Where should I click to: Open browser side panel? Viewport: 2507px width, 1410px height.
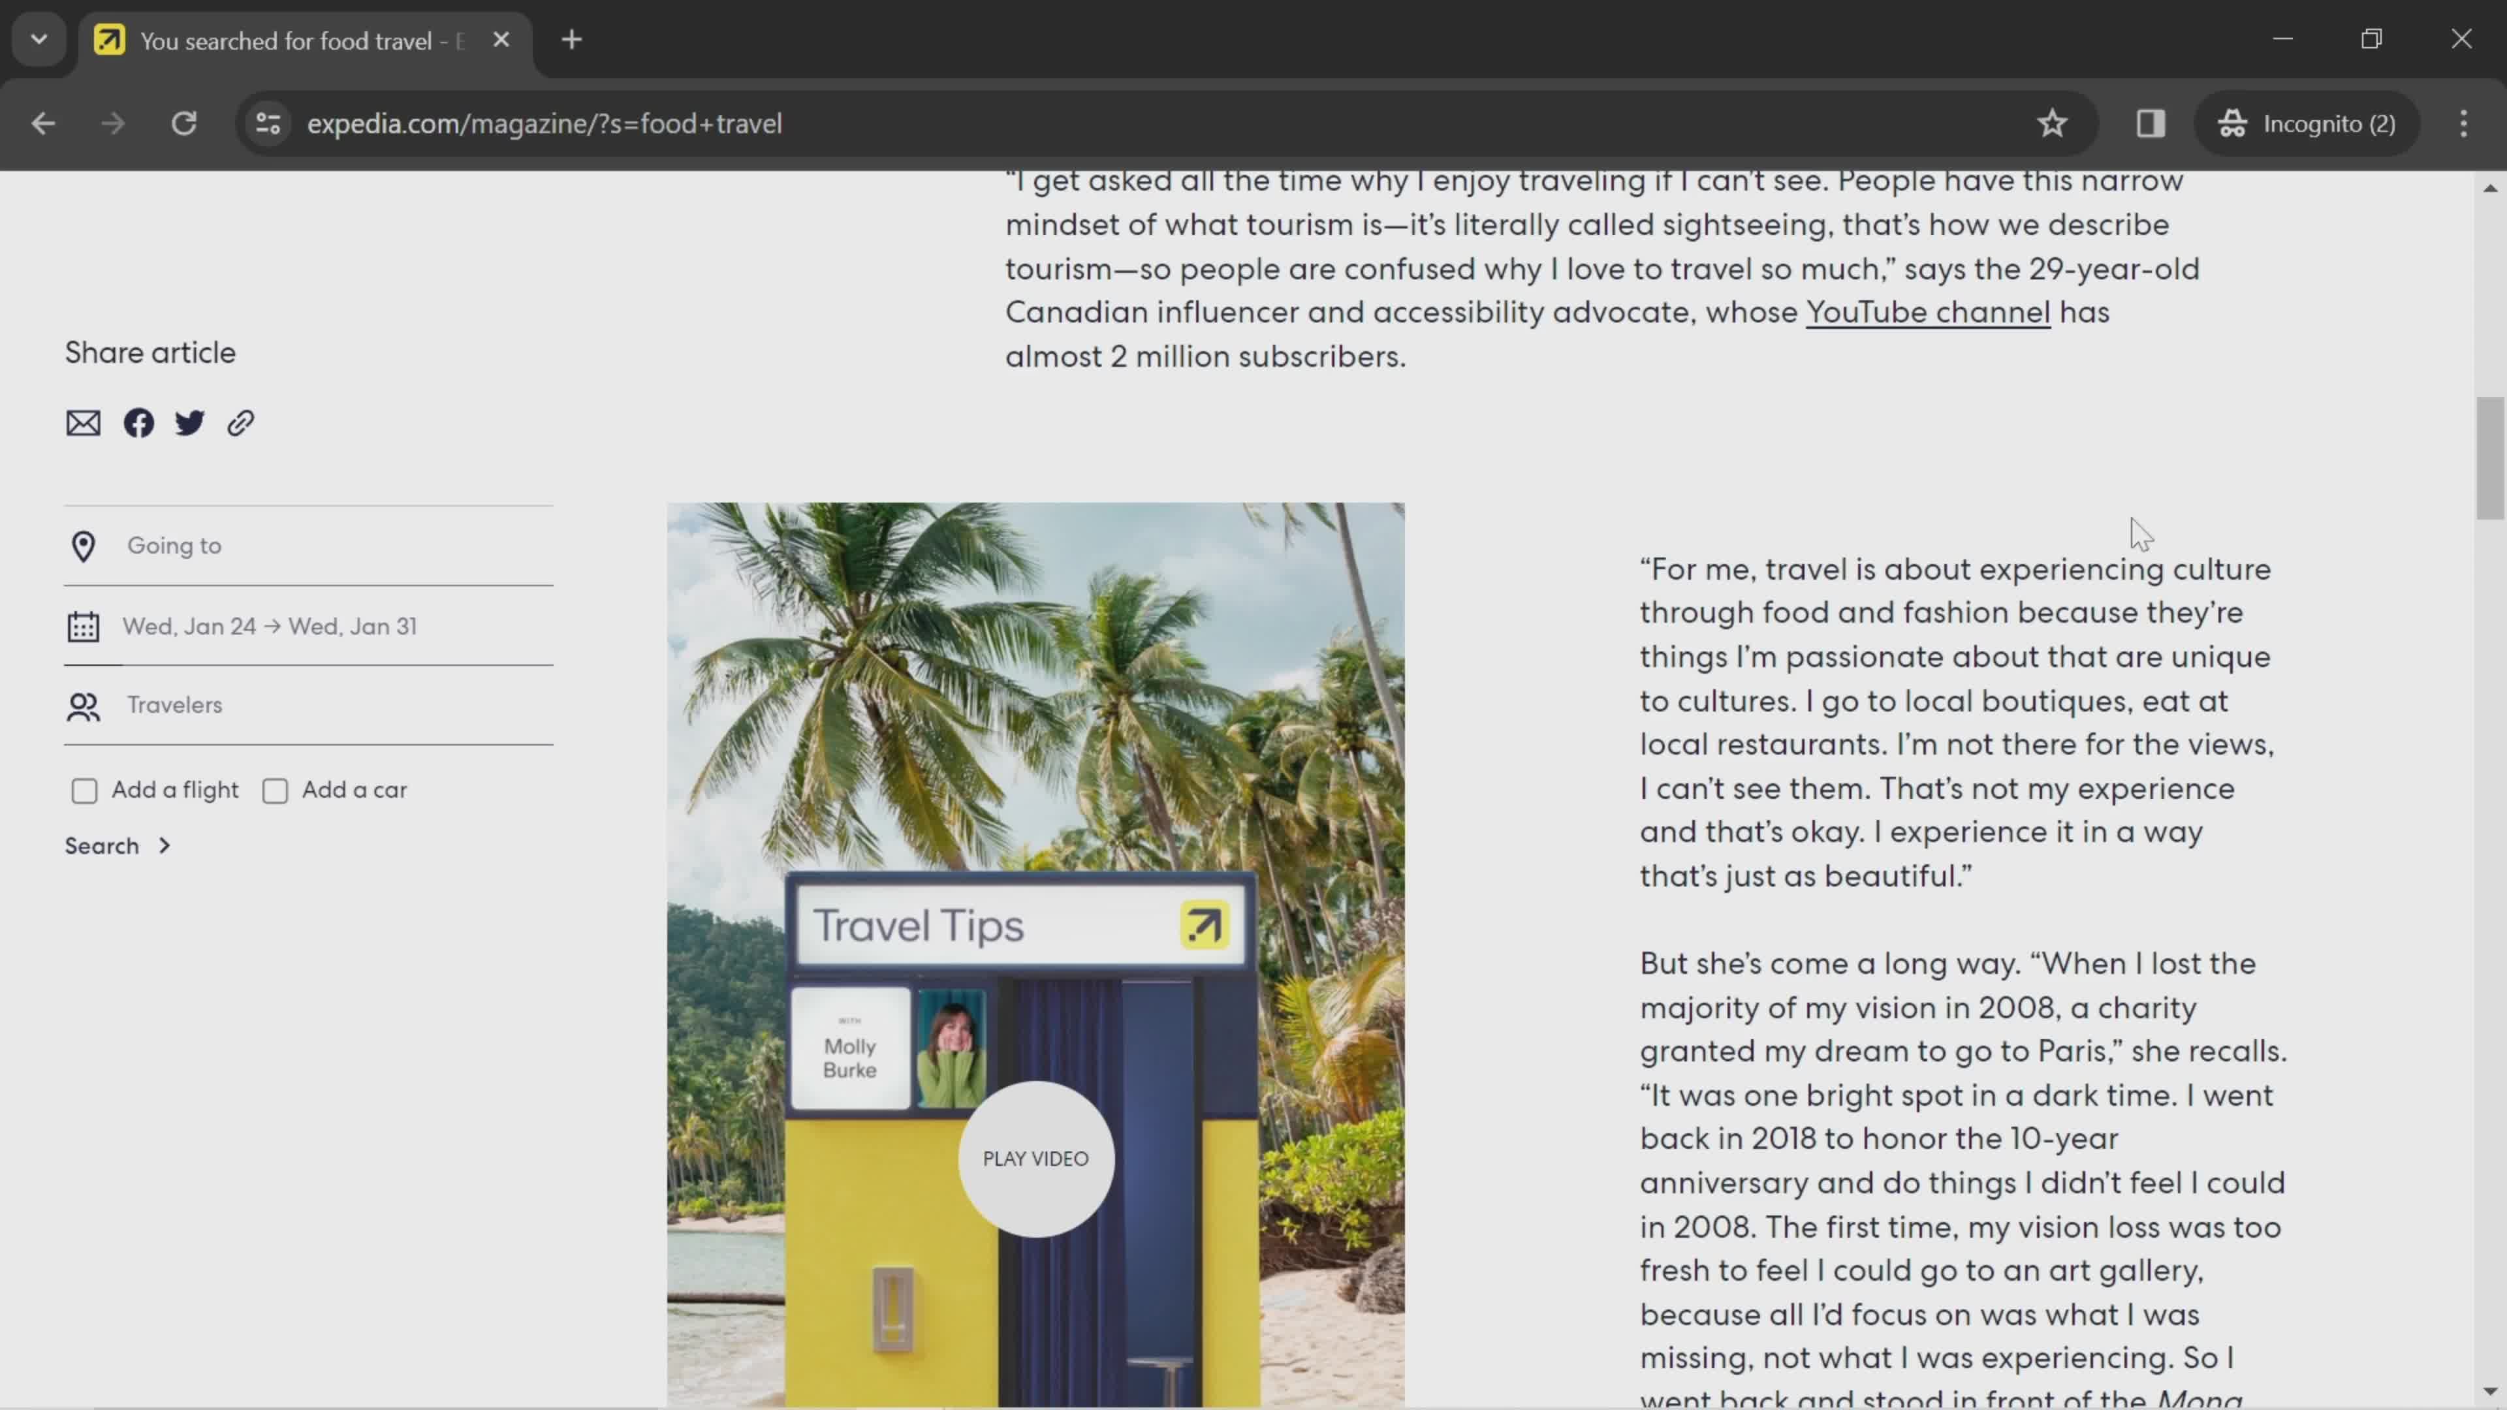click(x=2151, y=123)
